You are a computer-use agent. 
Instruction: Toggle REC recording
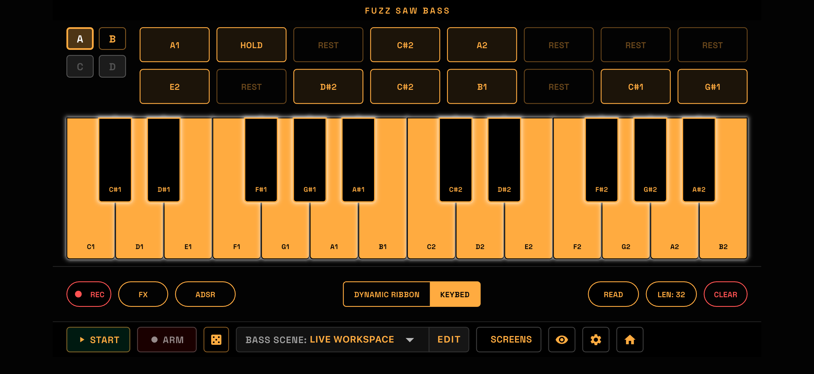click(x=89, y=294)
